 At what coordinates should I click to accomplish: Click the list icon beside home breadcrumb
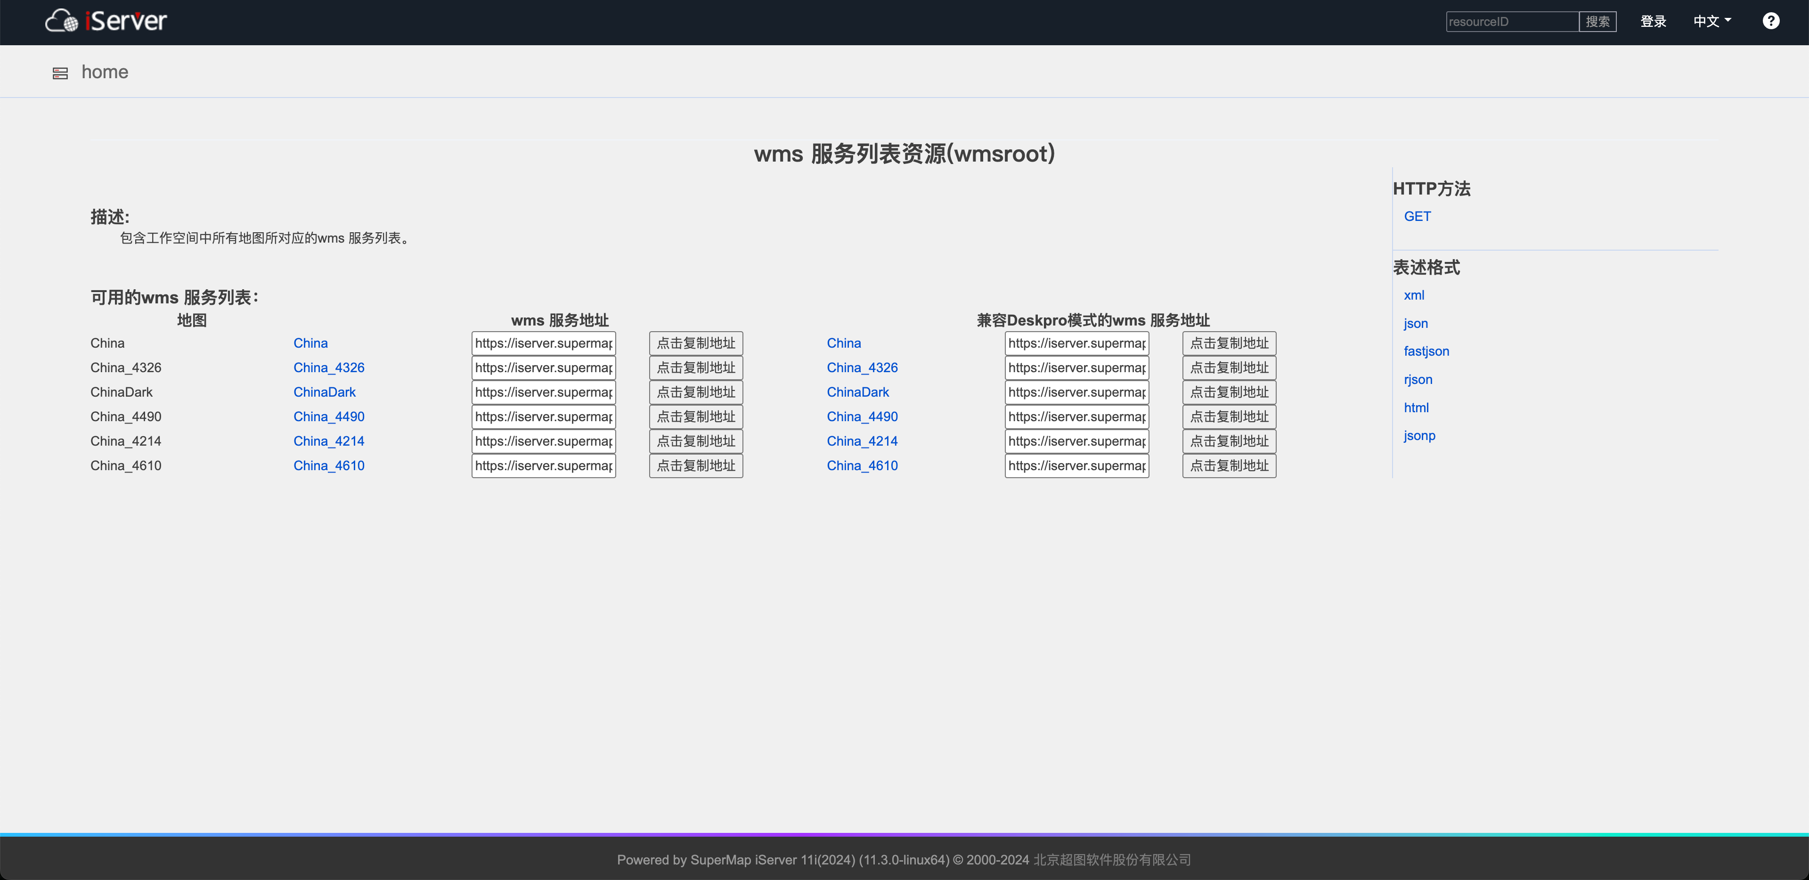point(60,73)
